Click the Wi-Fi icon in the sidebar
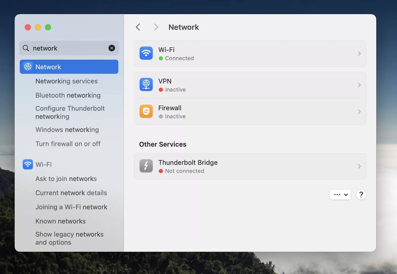The width and height of the screenshot is (397, 274). tap(28, 164)
